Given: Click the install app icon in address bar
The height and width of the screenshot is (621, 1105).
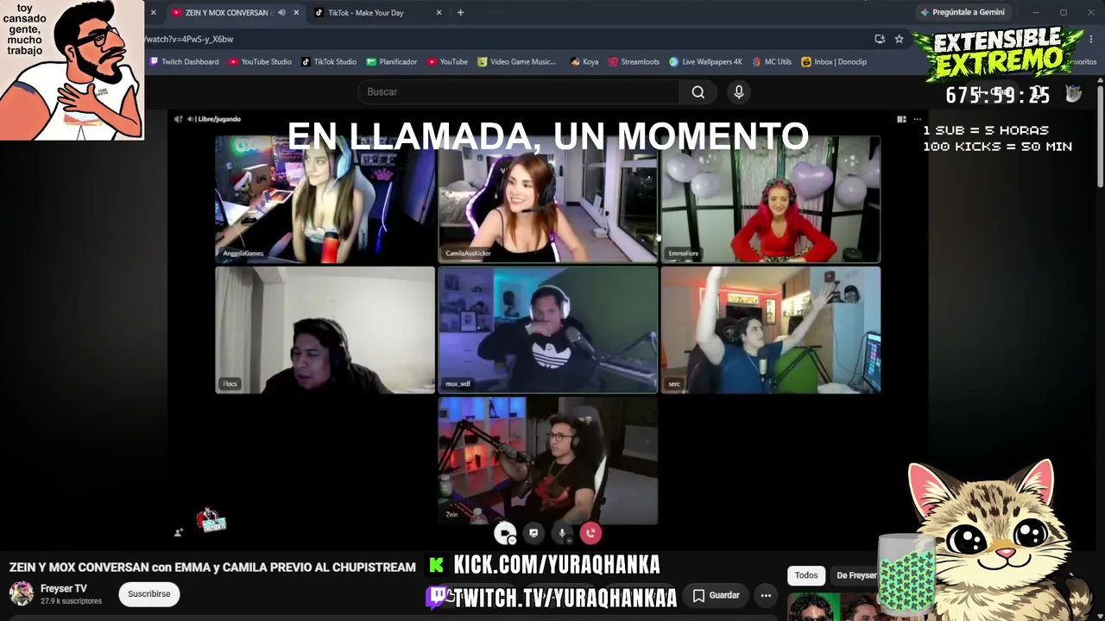Looking at the screenshot, I should (880, 39).
